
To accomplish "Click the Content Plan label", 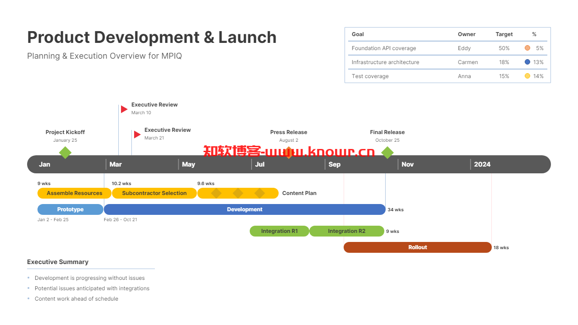I will [x=299, y=193].
